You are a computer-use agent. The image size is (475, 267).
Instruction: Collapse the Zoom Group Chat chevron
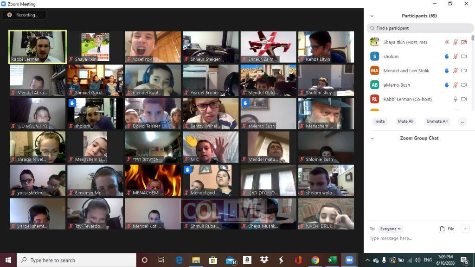372,138
